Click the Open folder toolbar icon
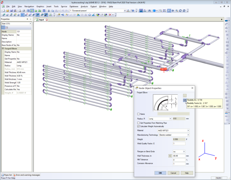The image size is (231, 180). coord(7,10)
